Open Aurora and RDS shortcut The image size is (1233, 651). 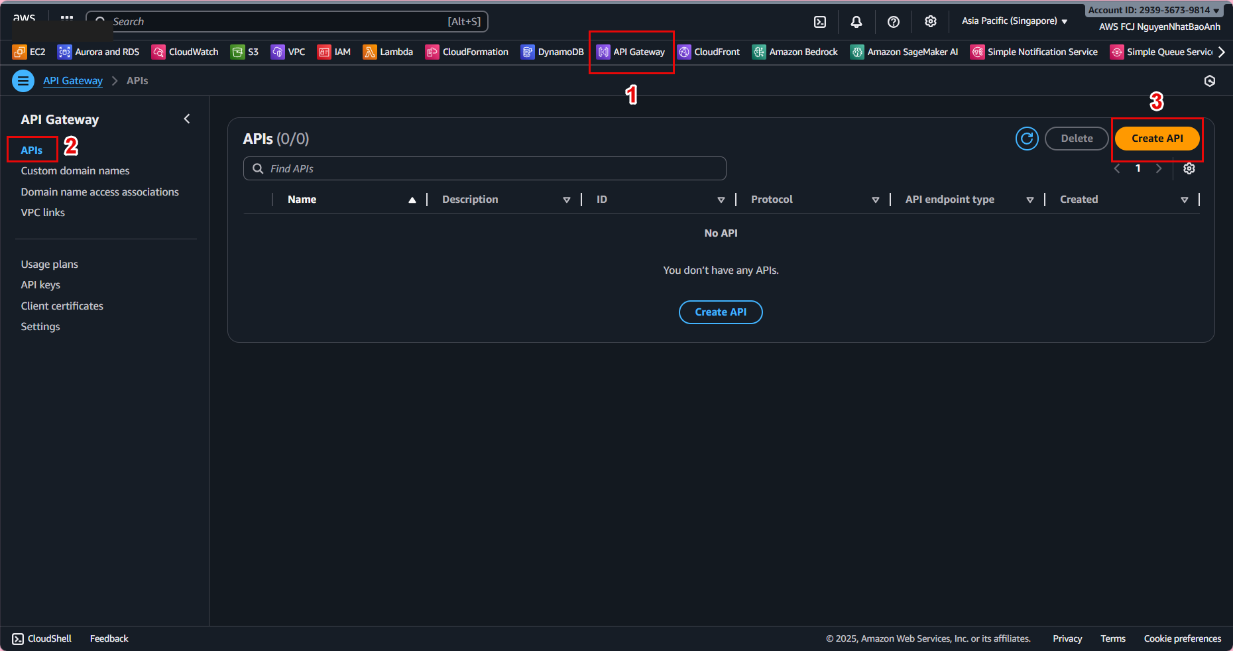(x=98, y=52)
